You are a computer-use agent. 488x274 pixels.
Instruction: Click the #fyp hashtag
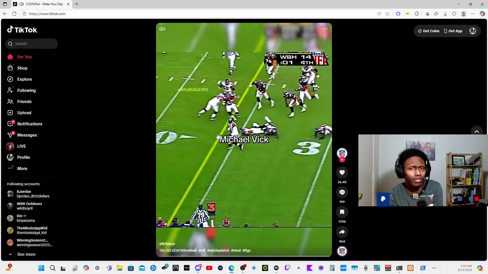(x=246, y=250)
